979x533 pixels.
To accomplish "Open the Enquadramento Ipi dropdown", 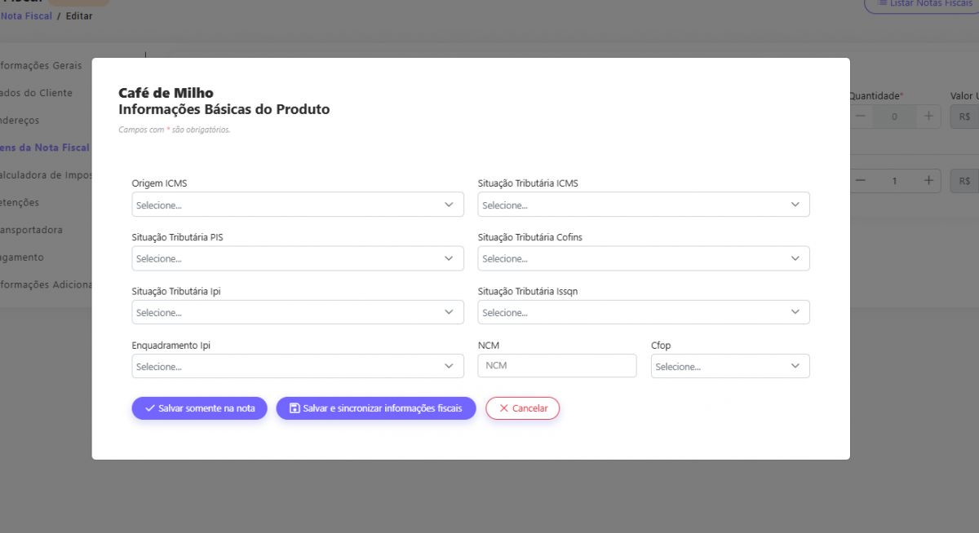I will 297,366.
